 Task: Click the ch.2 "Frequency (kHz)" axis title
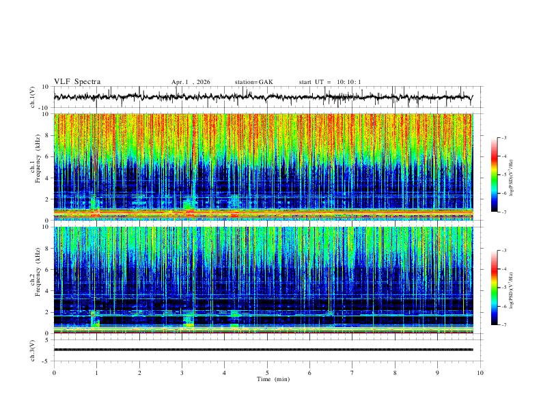pos(38,272)
